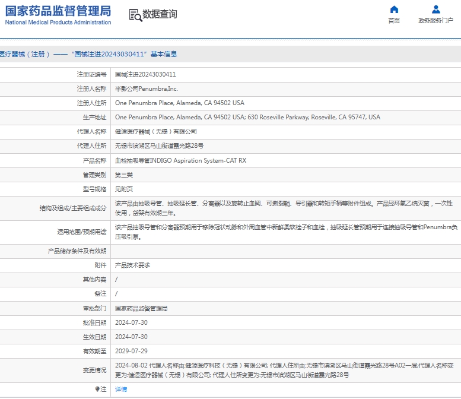Click the 产品技术要求 attachment value
This screenshot has height=399, width=461.
[132, 265]
